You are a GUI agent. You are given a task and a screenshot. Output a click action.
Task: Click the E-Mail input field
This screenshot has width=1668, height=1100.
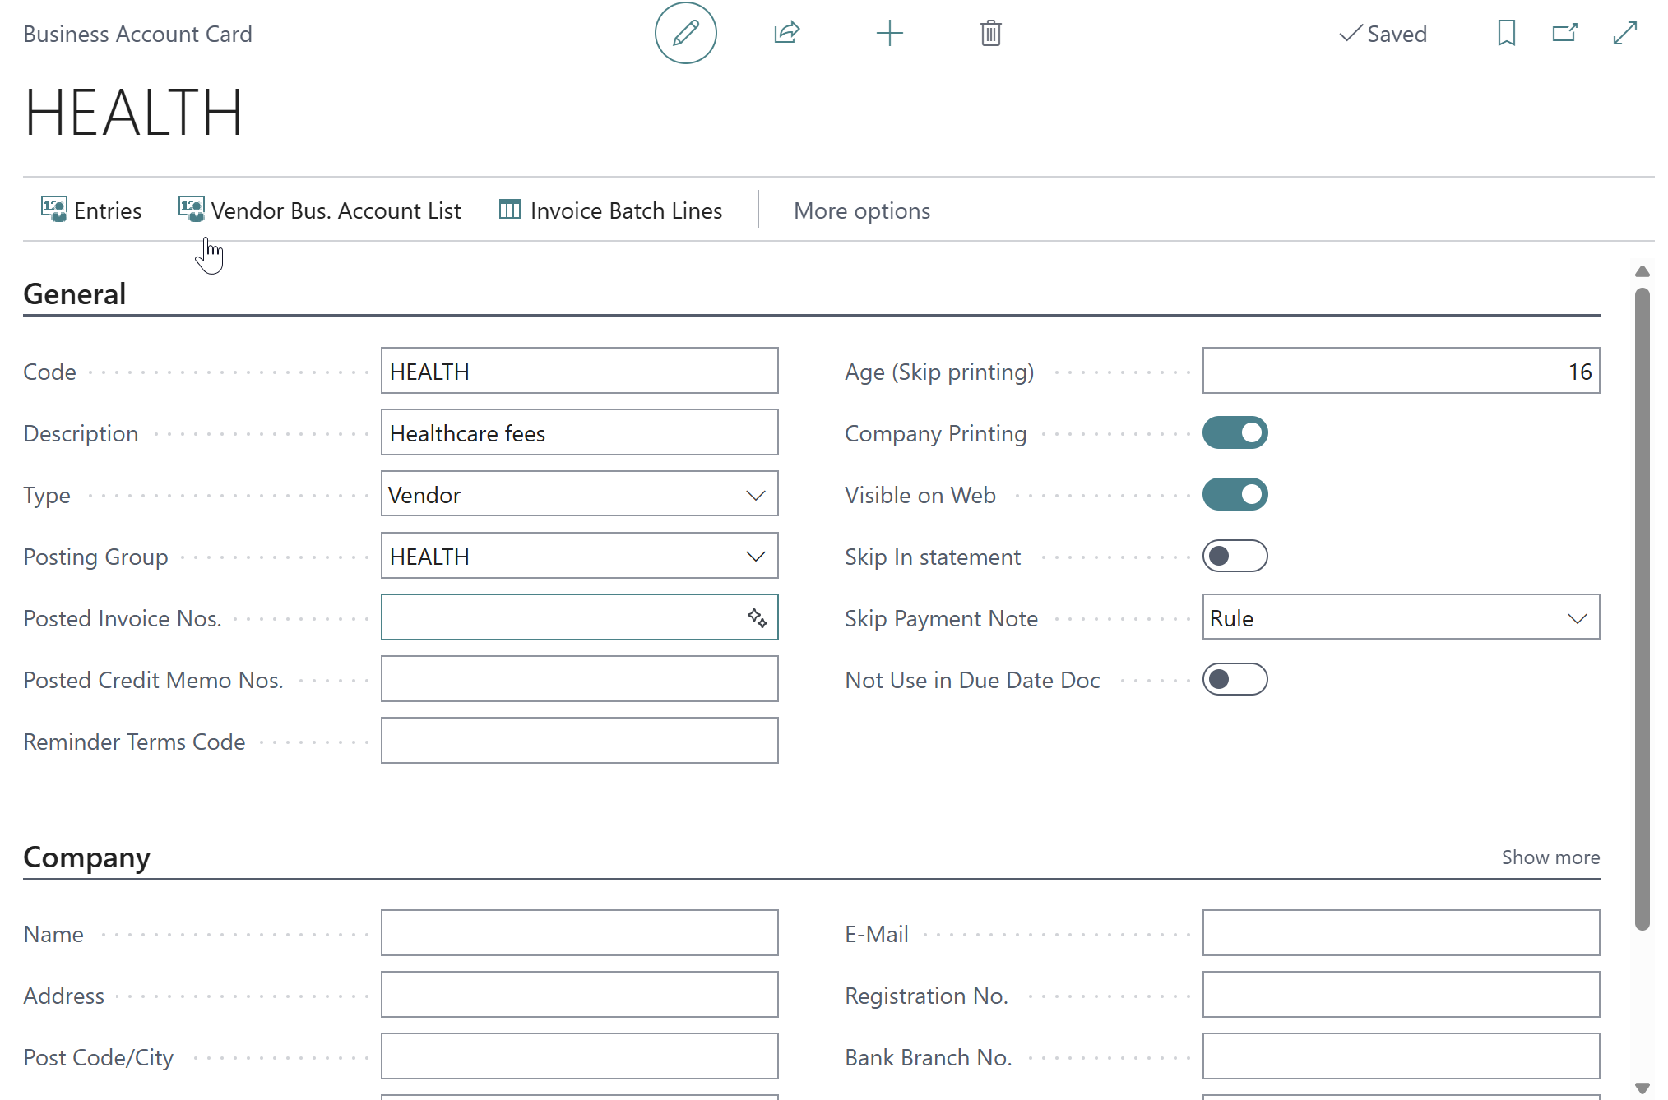click(1402, 933)
